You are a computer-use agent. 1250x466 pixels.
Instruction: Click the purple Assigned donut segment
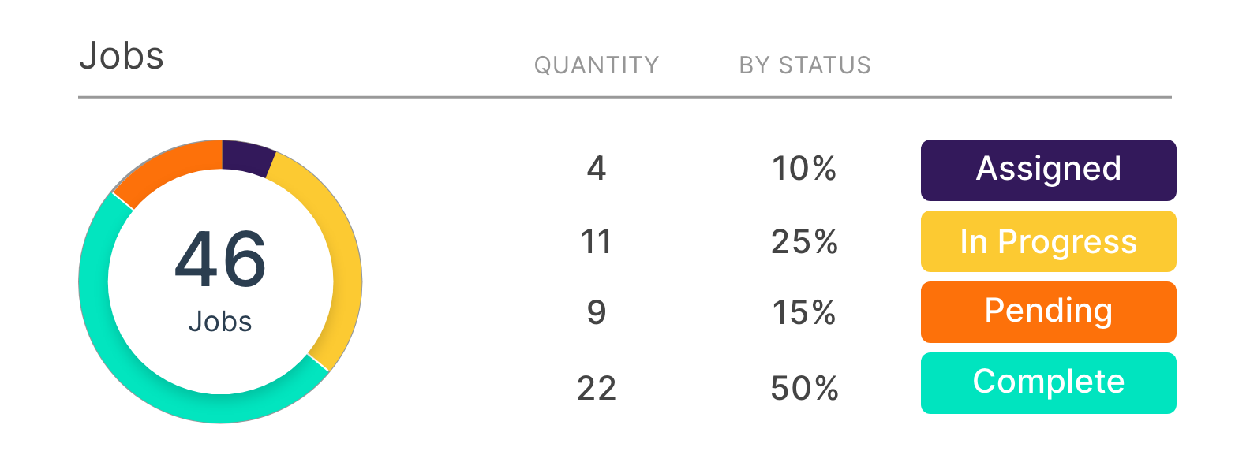point(247,157)
